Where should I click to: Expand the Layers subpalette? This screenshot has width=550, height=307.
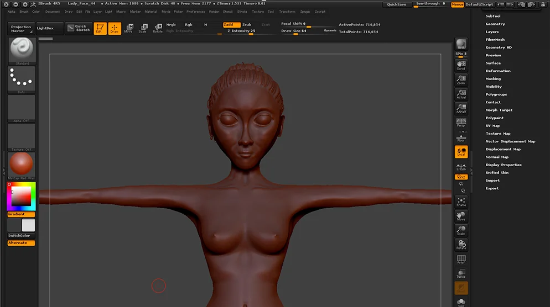coord(492,32)
